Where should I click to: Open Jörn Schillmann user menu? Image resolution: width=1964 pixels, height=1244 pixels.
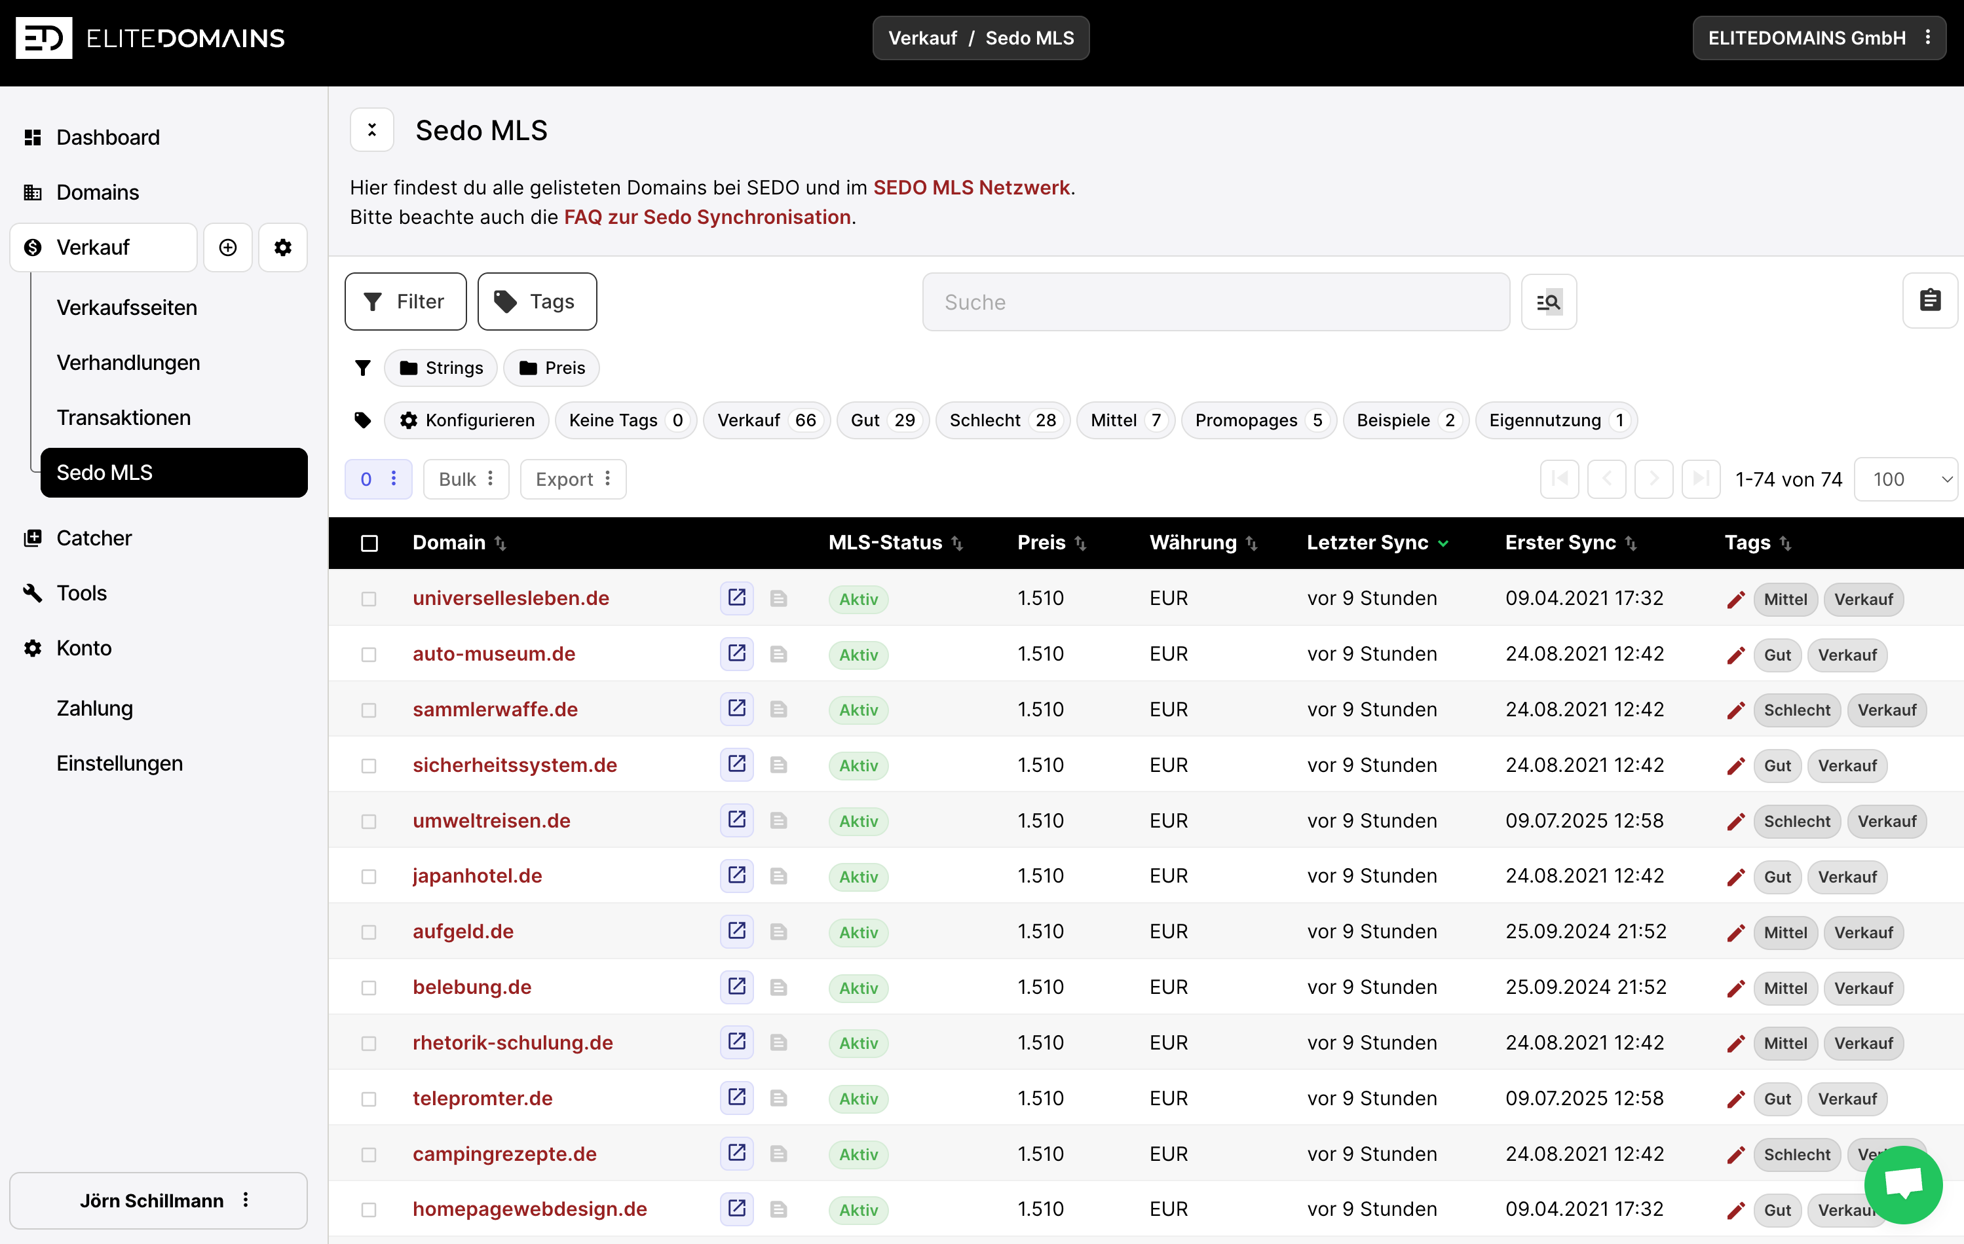[x=159, y=1200]
